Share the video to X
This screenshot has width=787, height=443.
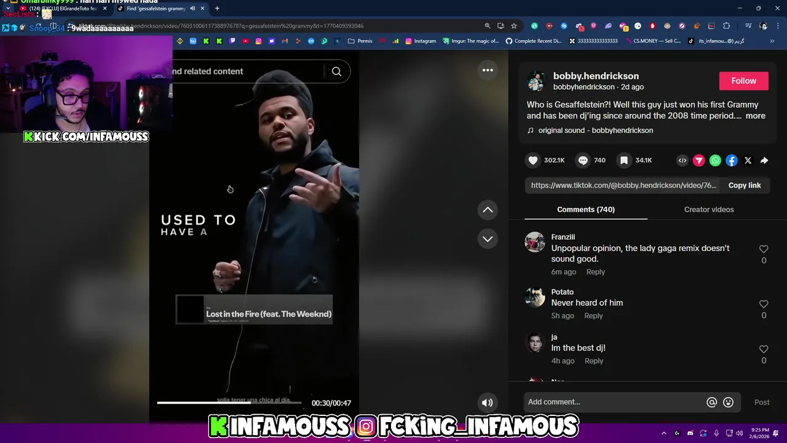pos(748,161)
